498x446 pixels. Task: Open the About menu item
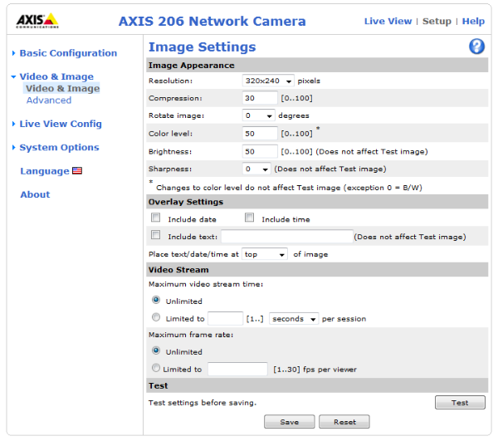(35, 194)
